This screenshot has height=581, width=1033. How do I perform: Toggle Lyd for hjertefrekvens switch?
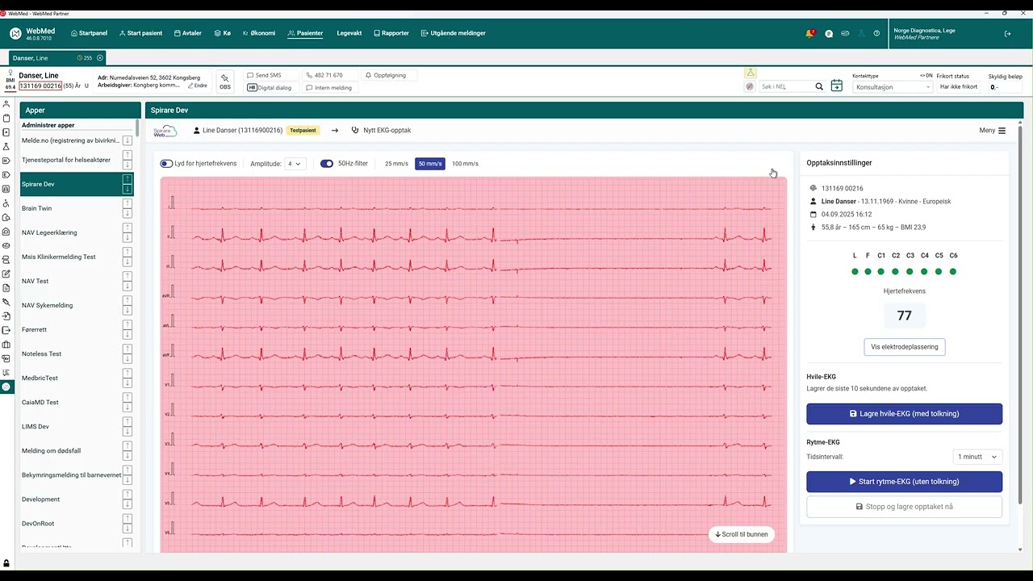click(166, 164)
